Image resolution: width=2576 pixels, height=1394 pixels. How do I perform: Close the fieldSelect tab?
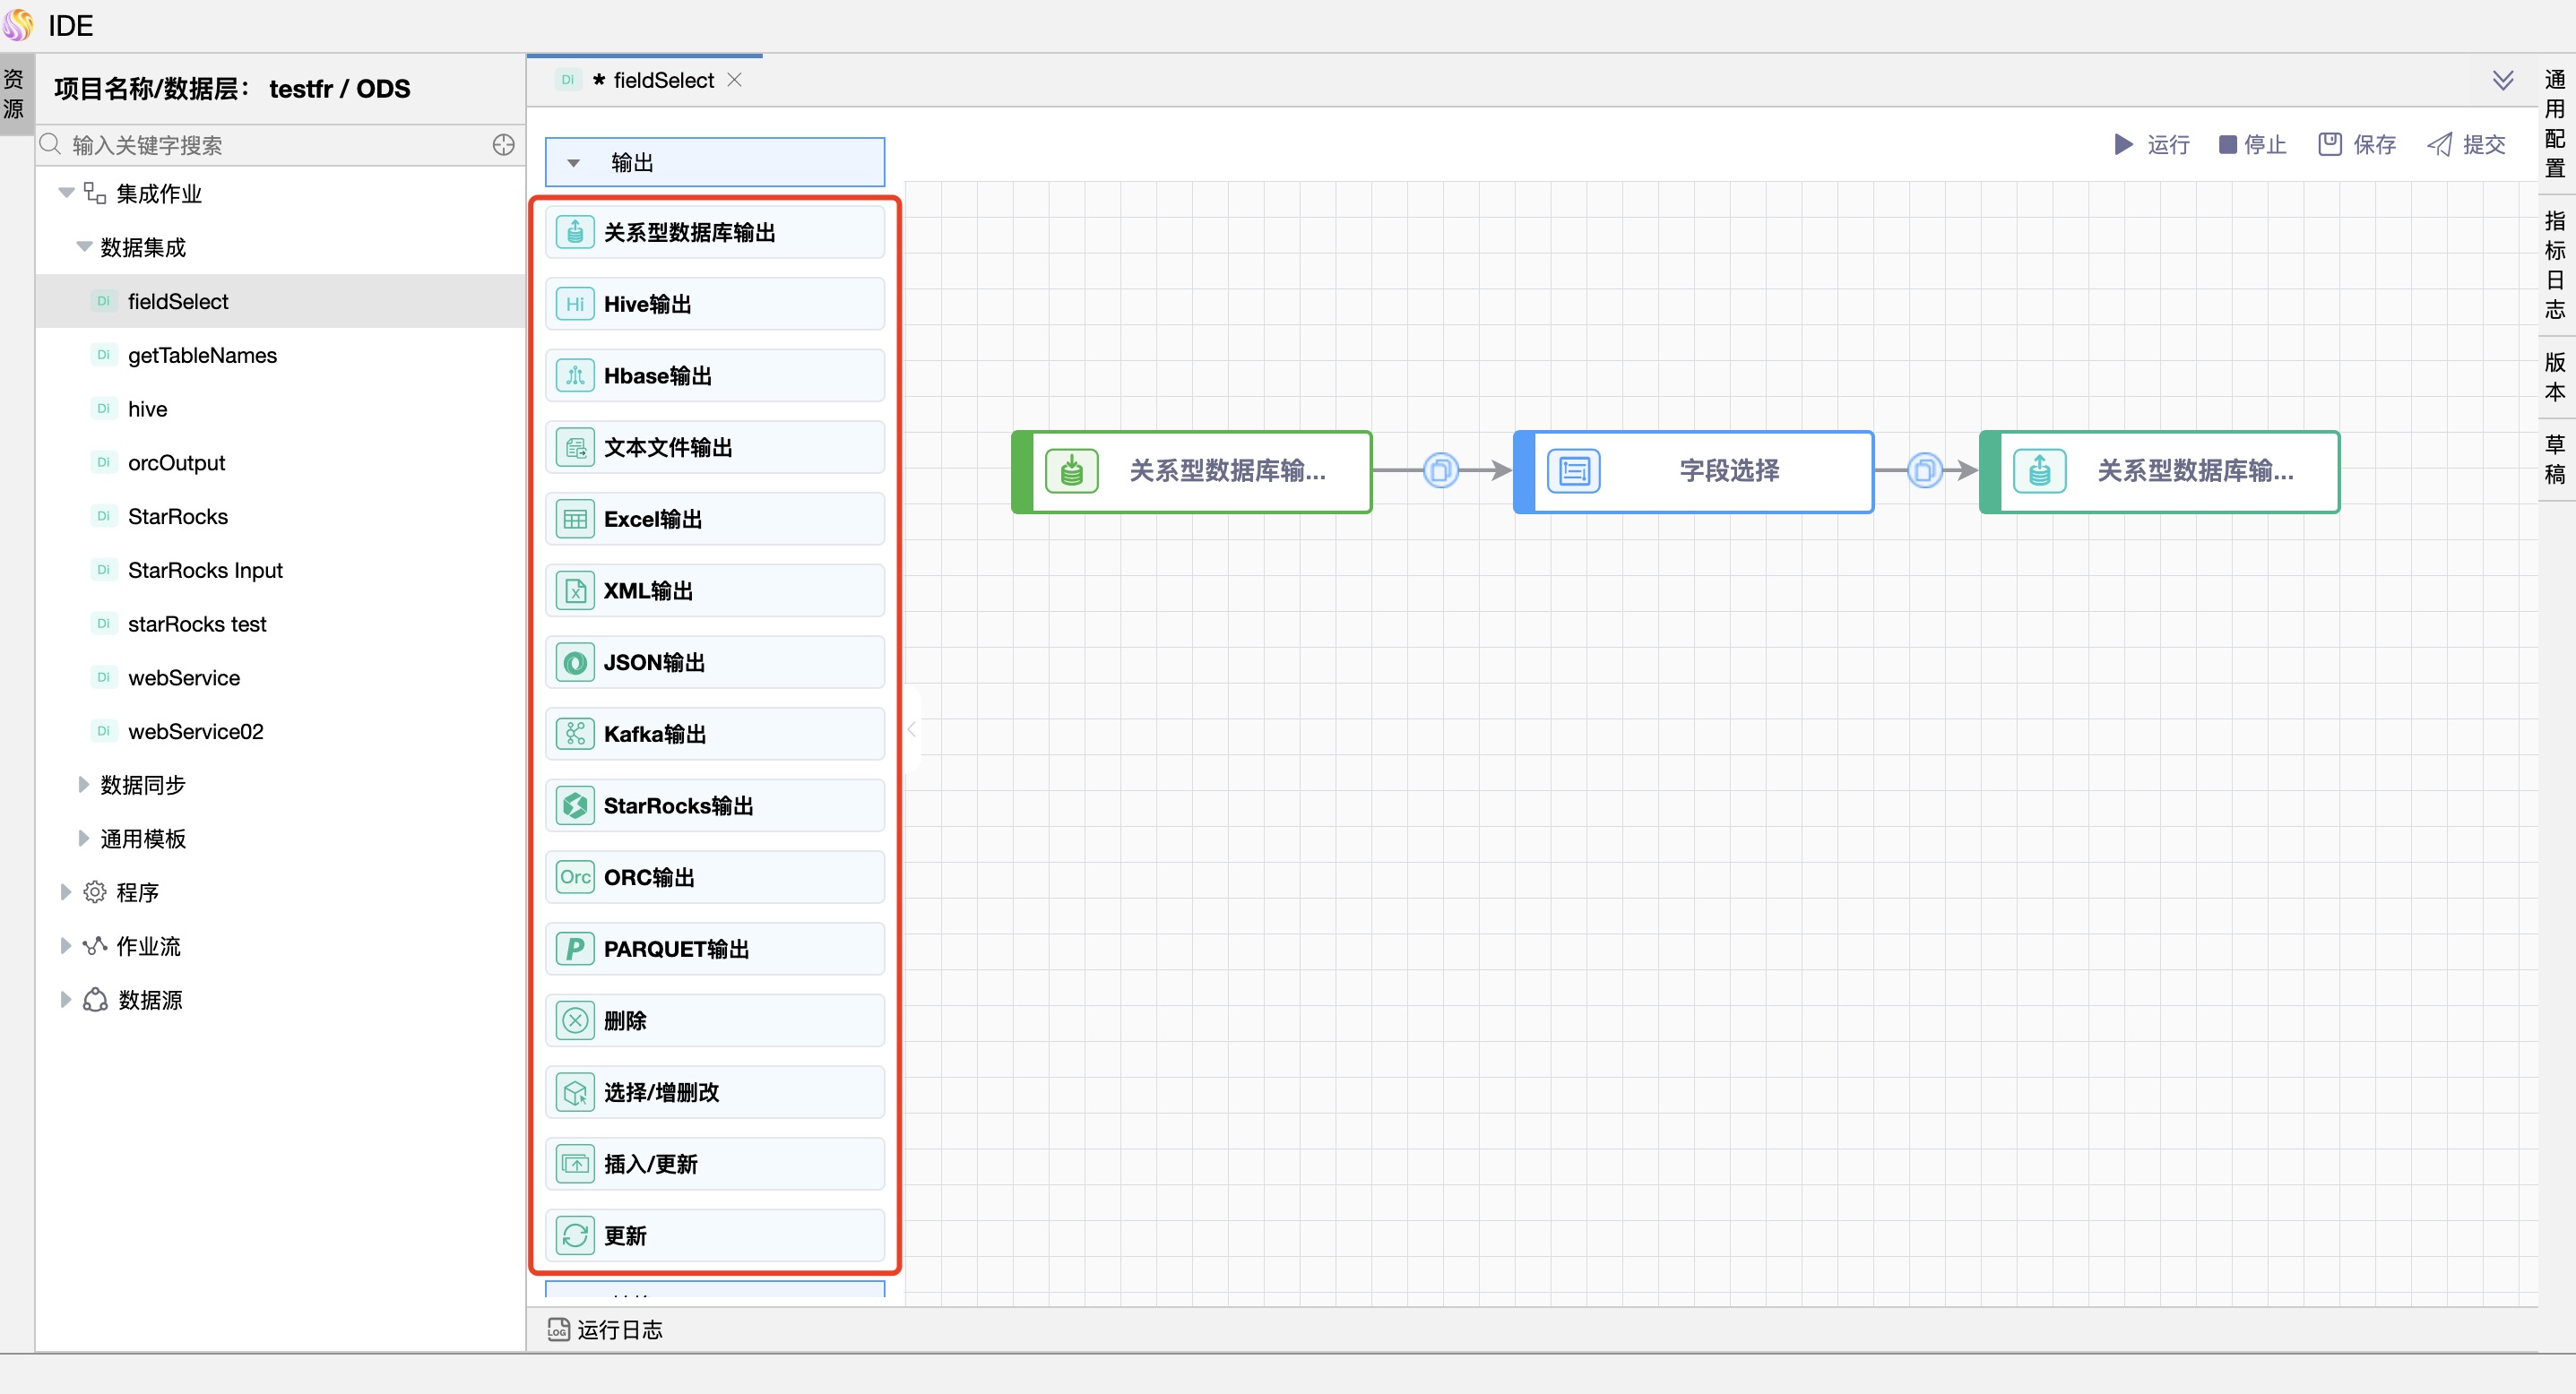(735, 80)
